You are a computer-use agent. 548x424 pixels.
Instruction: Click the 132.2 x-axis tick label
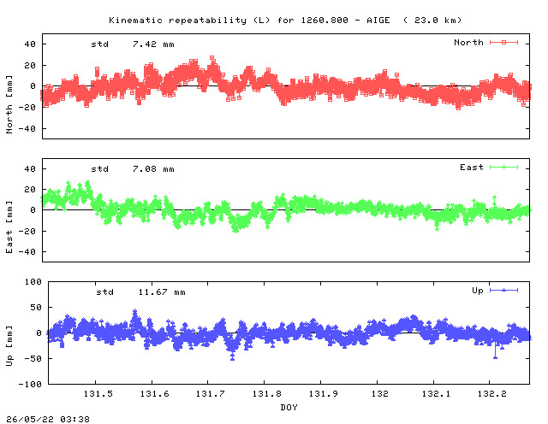(492, 394)
